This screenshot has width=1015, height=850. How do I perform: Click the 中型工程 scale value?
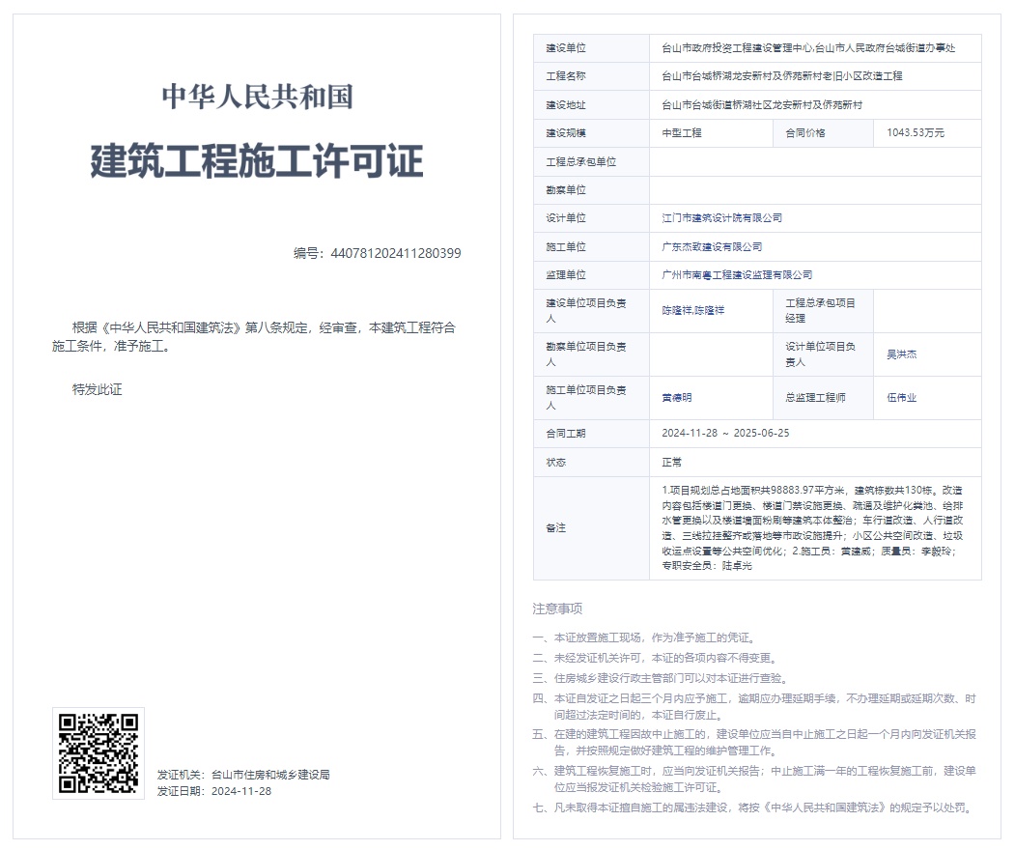coord(682,133)
